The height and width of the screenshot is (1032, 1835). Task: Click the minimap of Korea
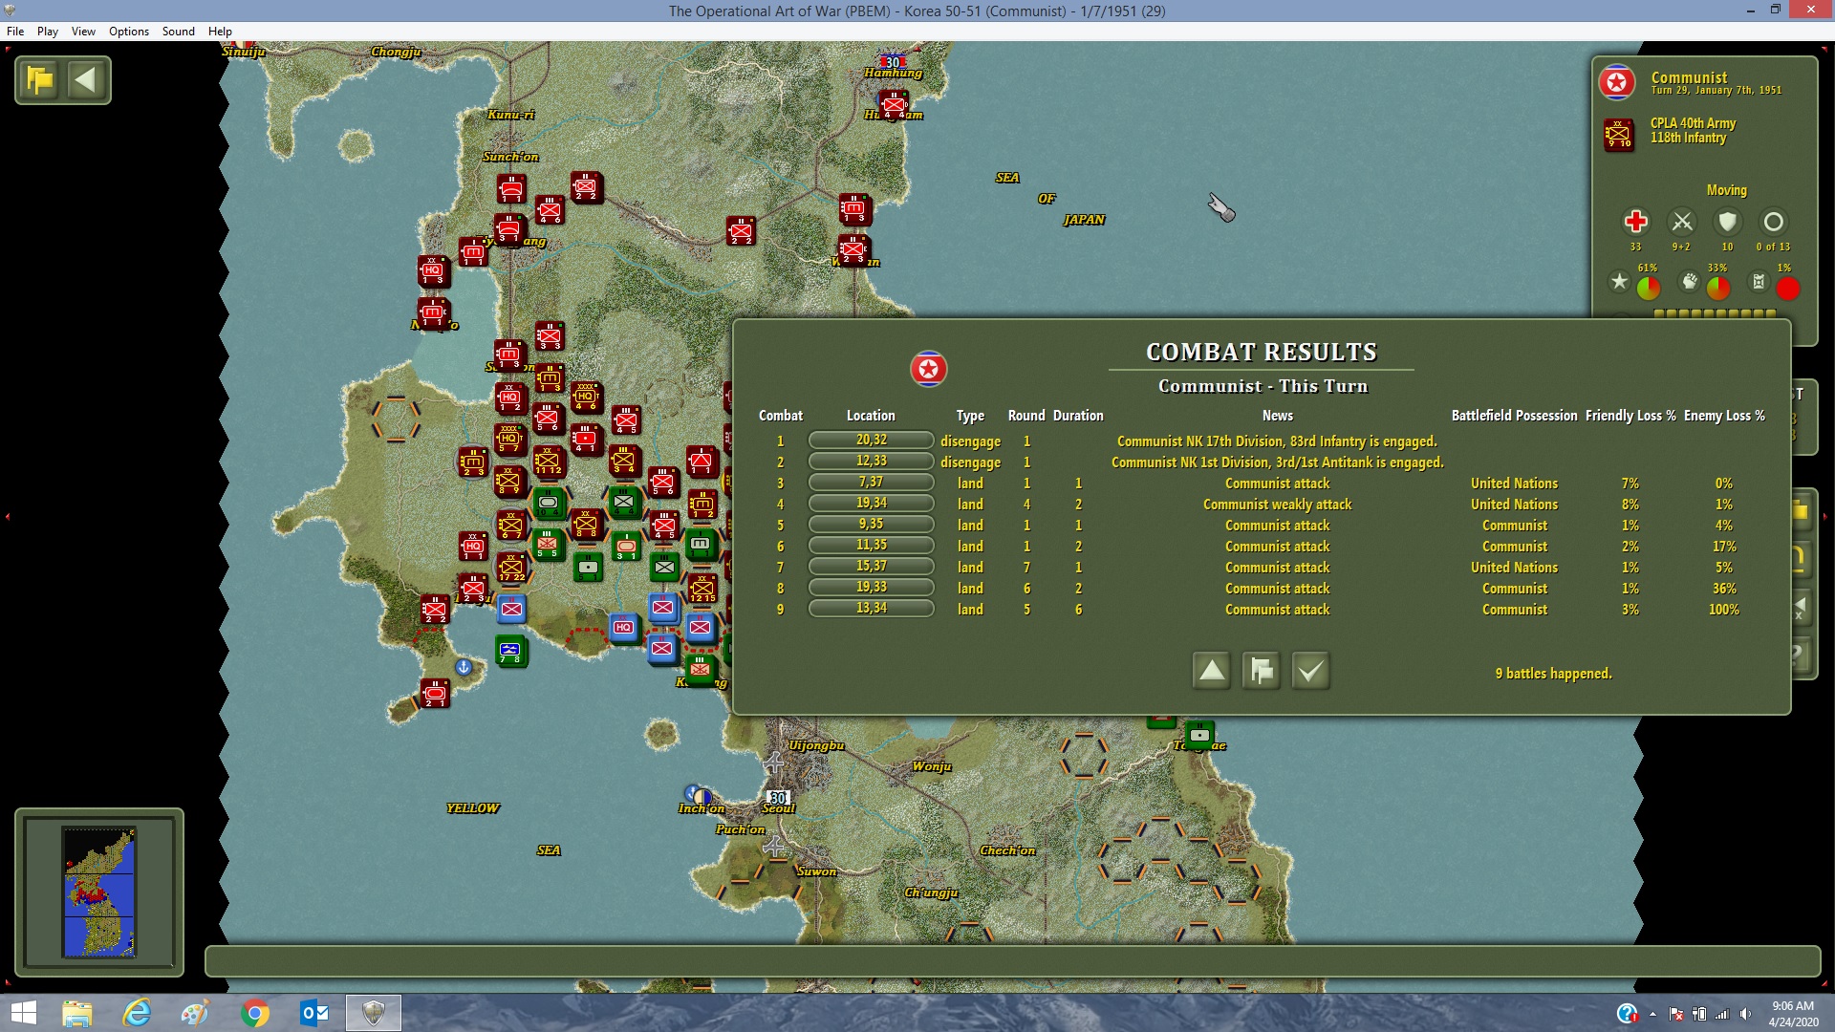pos(99,892)
